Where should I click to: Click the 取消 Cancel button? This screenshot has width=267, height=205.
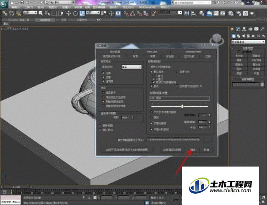pos(206,149)
